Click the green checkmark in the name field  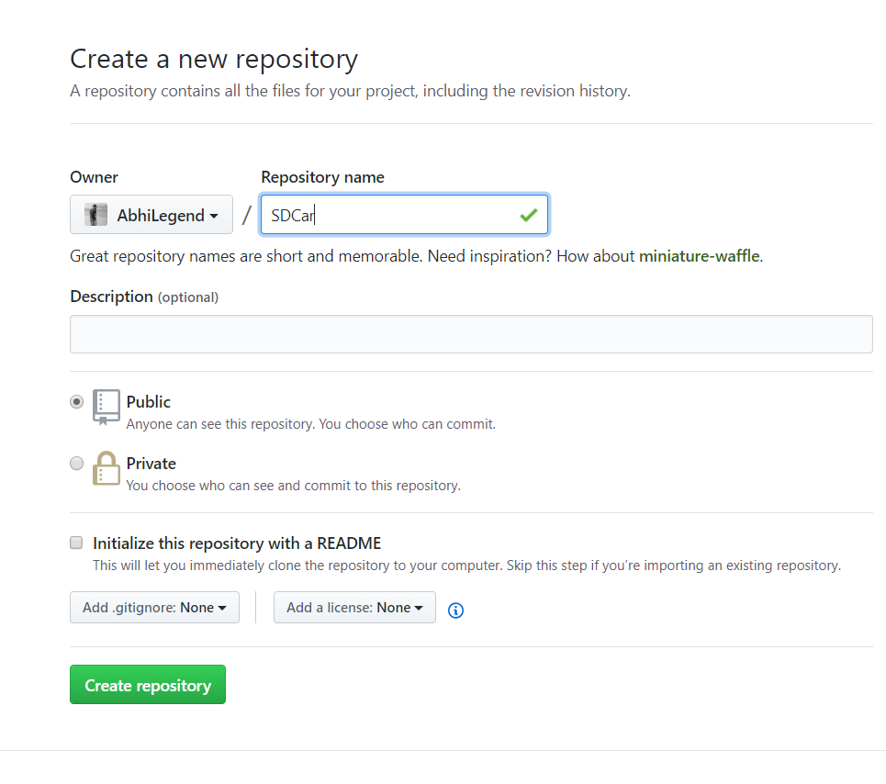click(x=528, y=215)
